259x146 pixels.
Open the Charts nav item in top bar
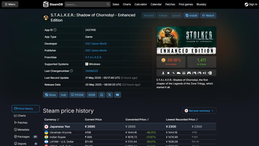(x=127, y=4)
